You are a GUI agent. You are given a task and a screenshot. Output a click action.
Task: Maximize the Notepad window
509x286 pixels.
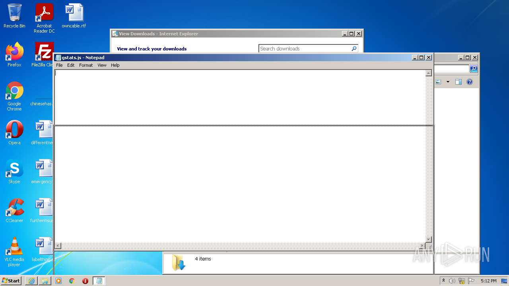click(x=422, y=58)
